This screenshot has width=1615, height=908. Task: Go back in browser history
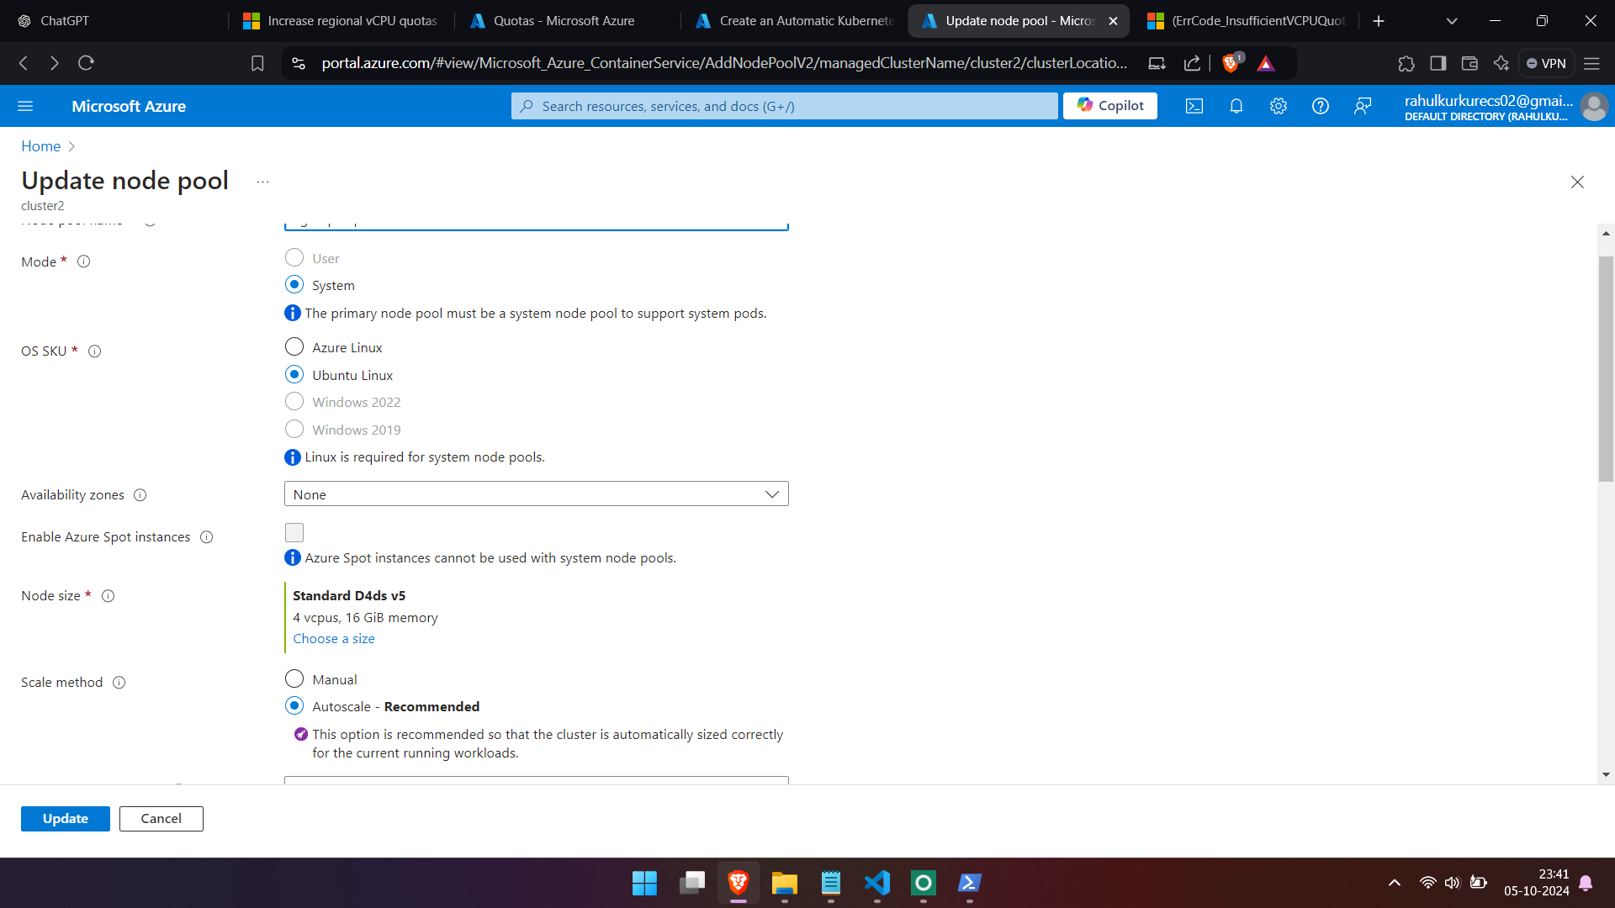pyautogui.click(x=24, y=63)
